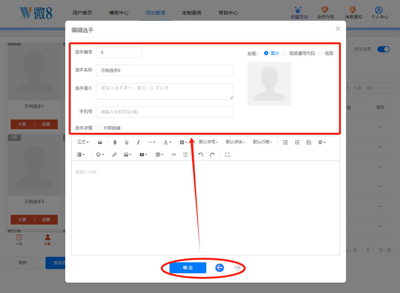Open the 默认行高 line height dropdown
400x293 pixels.
coord(262,142)
